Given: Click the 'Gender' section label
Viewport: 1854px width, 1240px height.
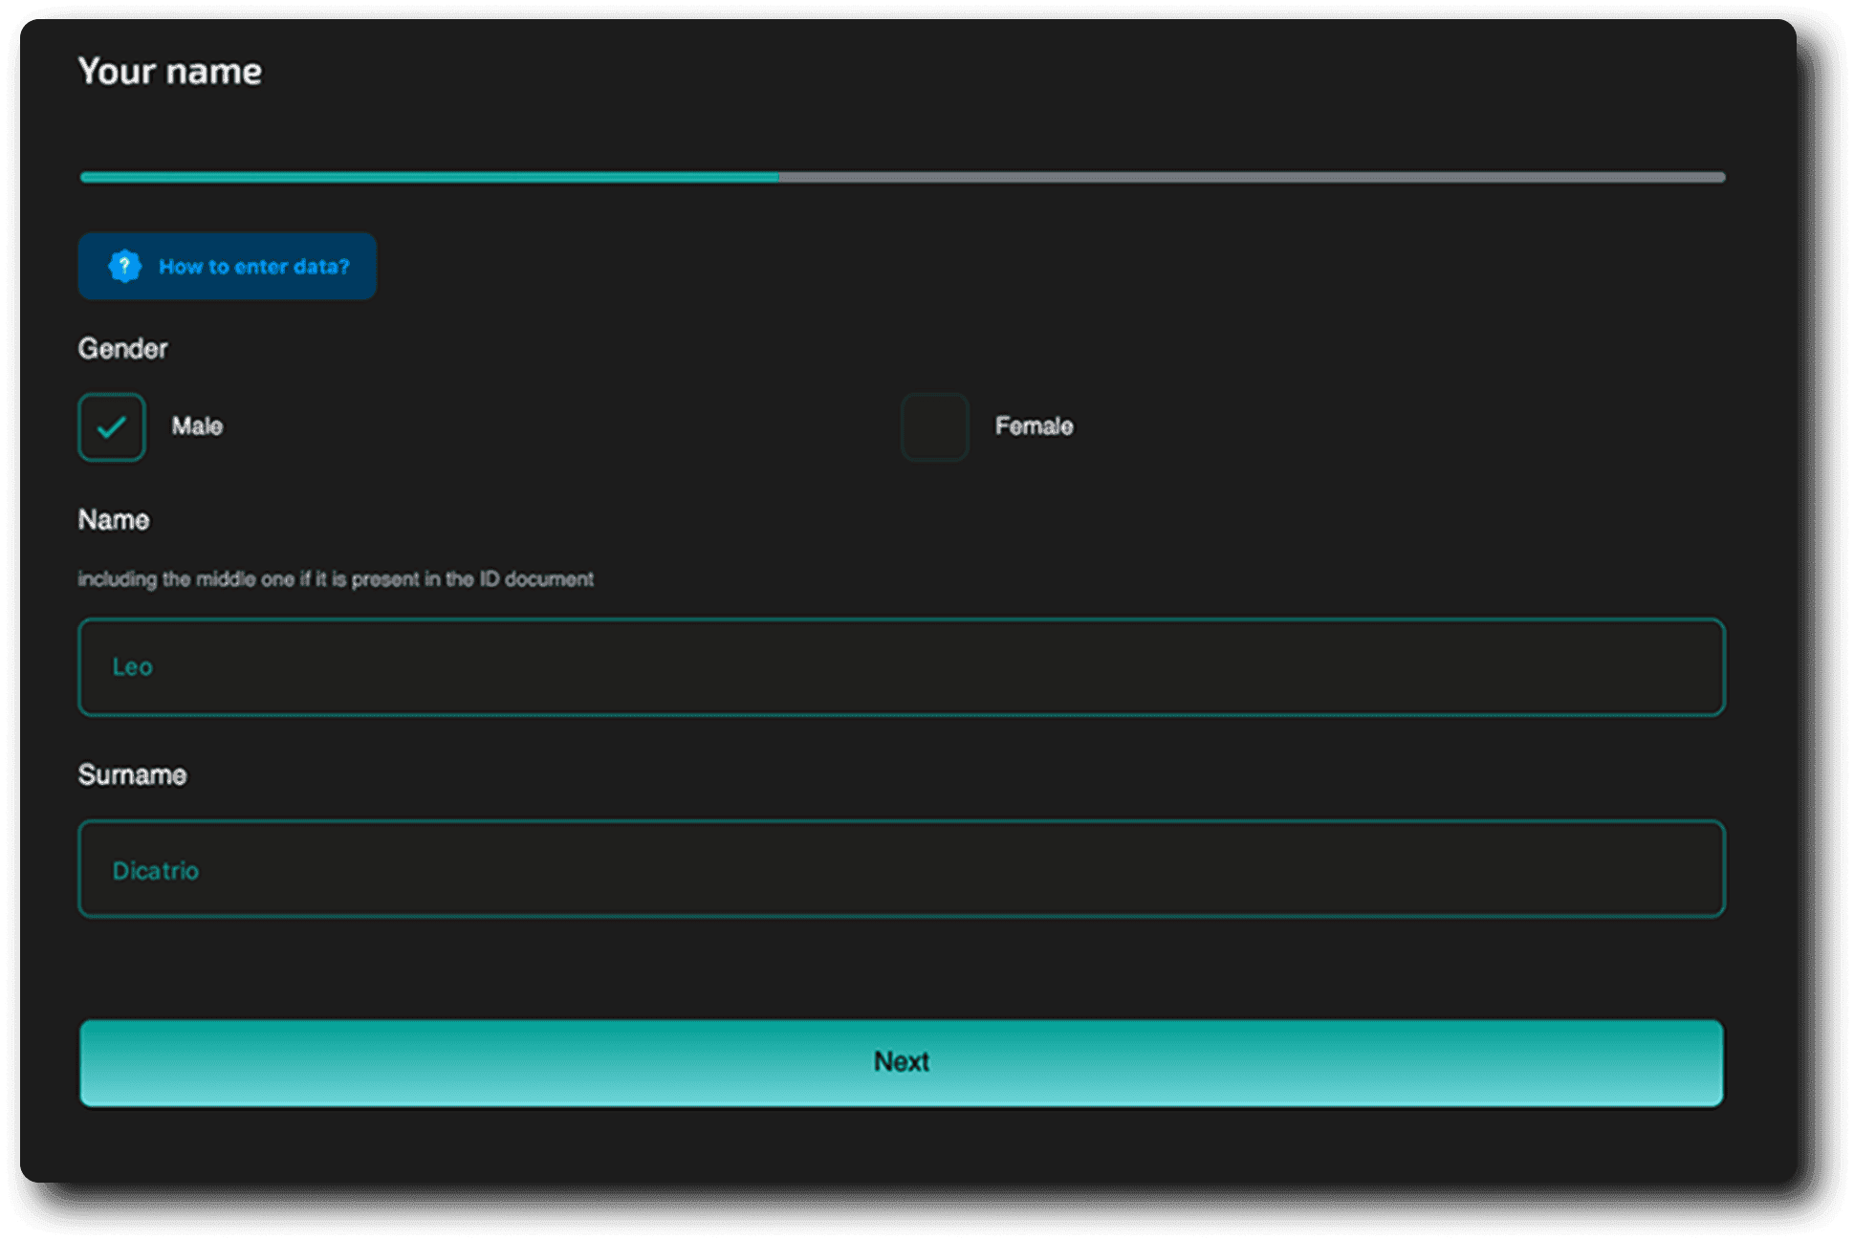Looking at the screenshot, I should point(123,349).
